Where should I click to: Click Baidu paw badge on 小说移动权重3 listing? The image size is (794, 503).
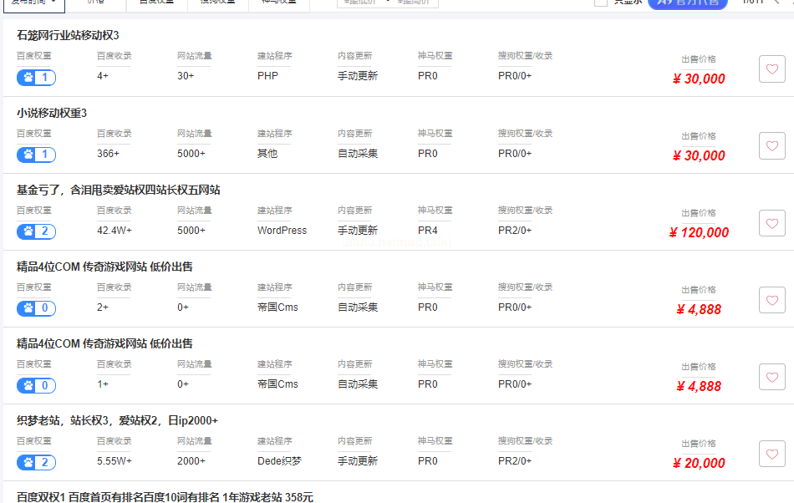[37, 155]
